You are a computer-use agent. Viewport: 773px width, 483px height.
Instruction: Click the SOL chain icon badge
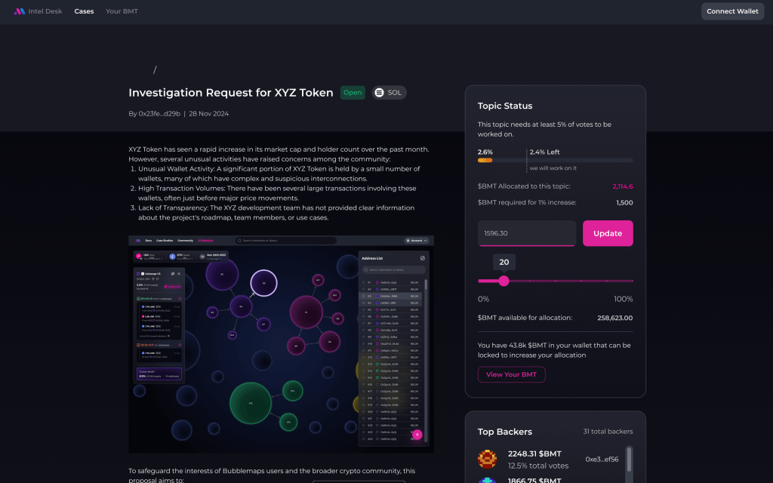pos(380,93)
